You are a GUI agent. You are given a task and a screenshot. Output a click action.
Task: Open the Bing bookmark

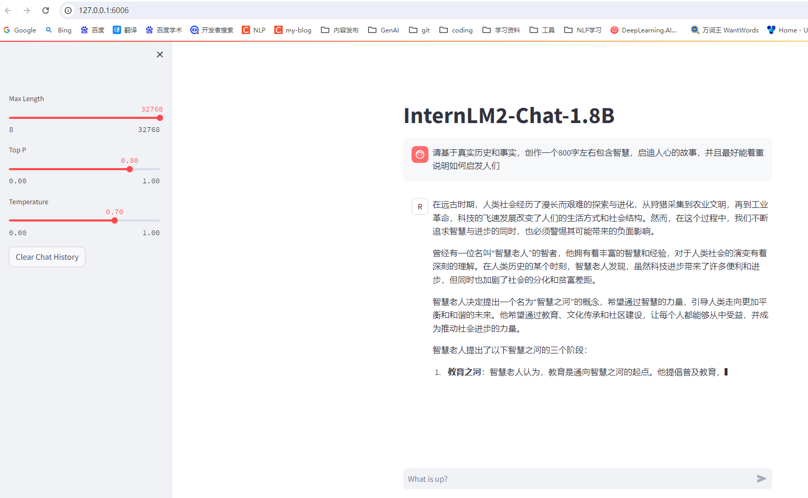(x=59, y=30)
